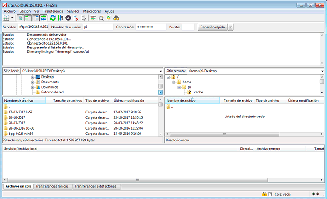Open the Edición menu
Image resolution: width=327 pixels, height=199 pixels.
click(x=25, y=11)
